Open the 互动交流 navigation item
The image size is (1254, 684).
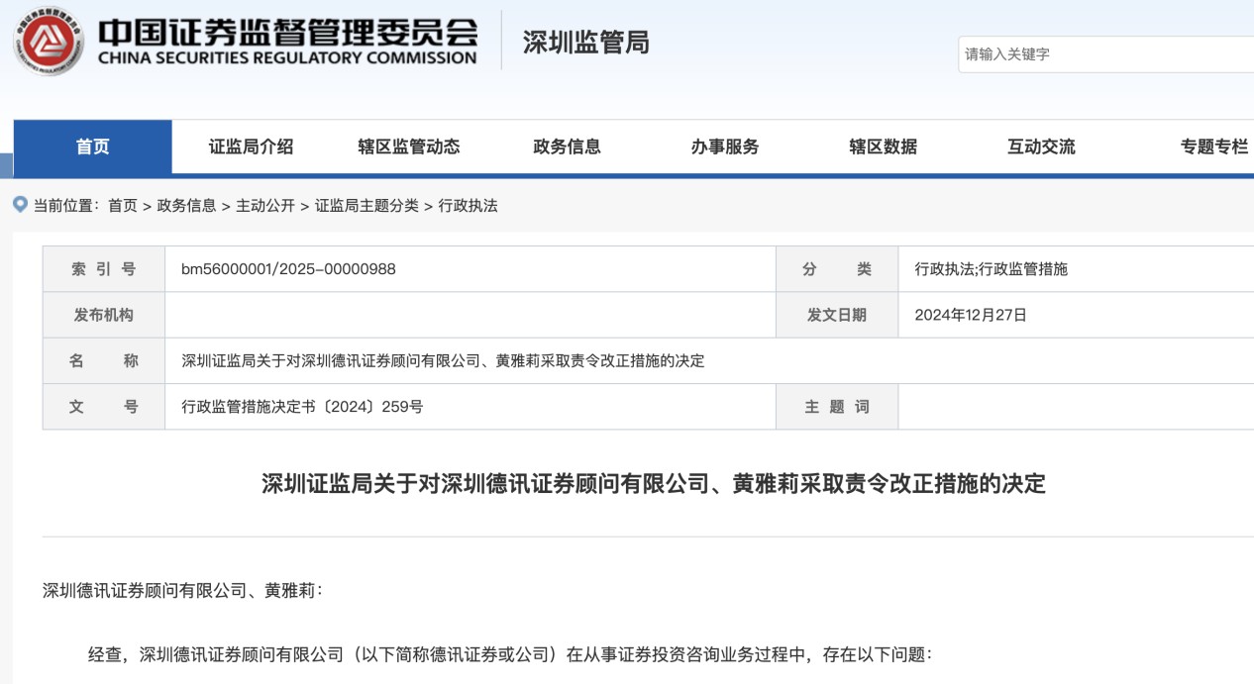pyautogui.click(x=1041, y=147)
